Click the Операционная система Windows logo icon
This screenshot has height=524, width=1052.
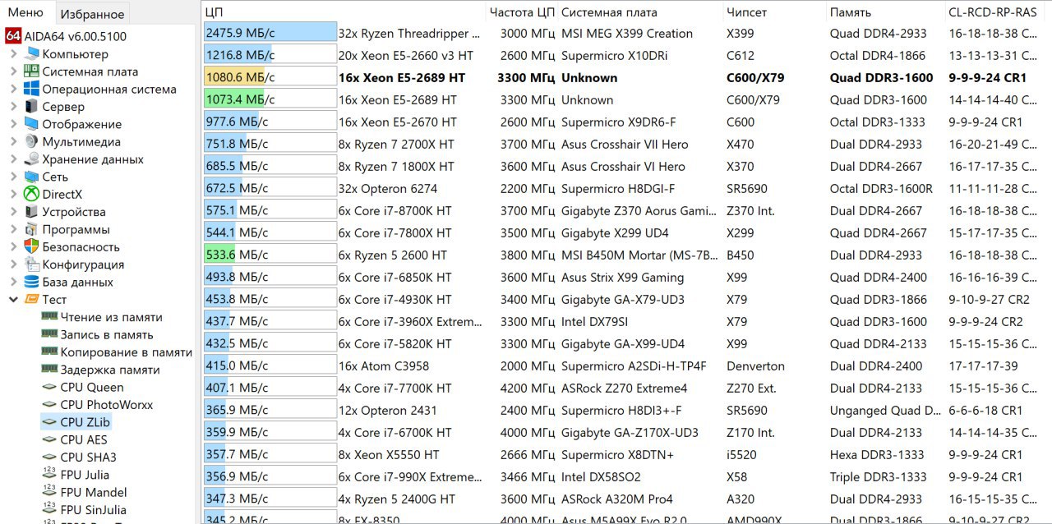click(x=31, y=89)
